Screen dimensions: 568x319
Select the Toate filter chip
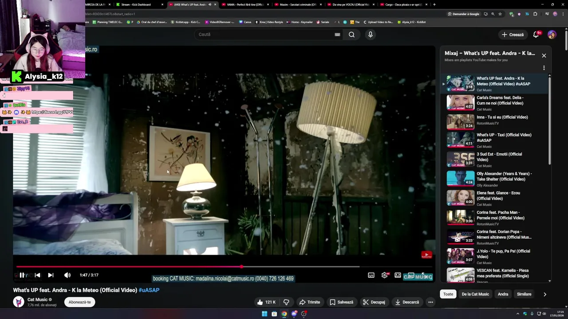[448, 294]
